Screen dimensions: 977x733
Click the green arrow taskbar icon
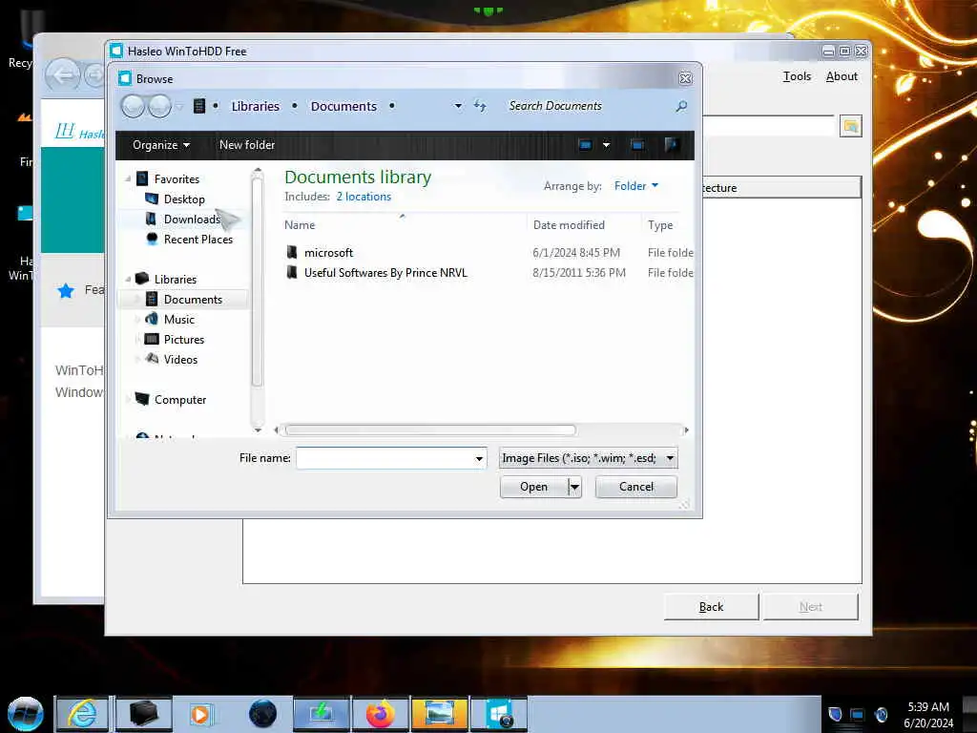pyautogui.click(x=321, y=714)
